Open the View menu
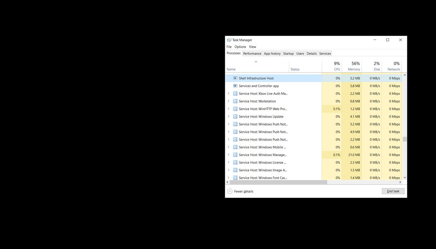Viewport: 436px width, 249px height. [253, 47]
